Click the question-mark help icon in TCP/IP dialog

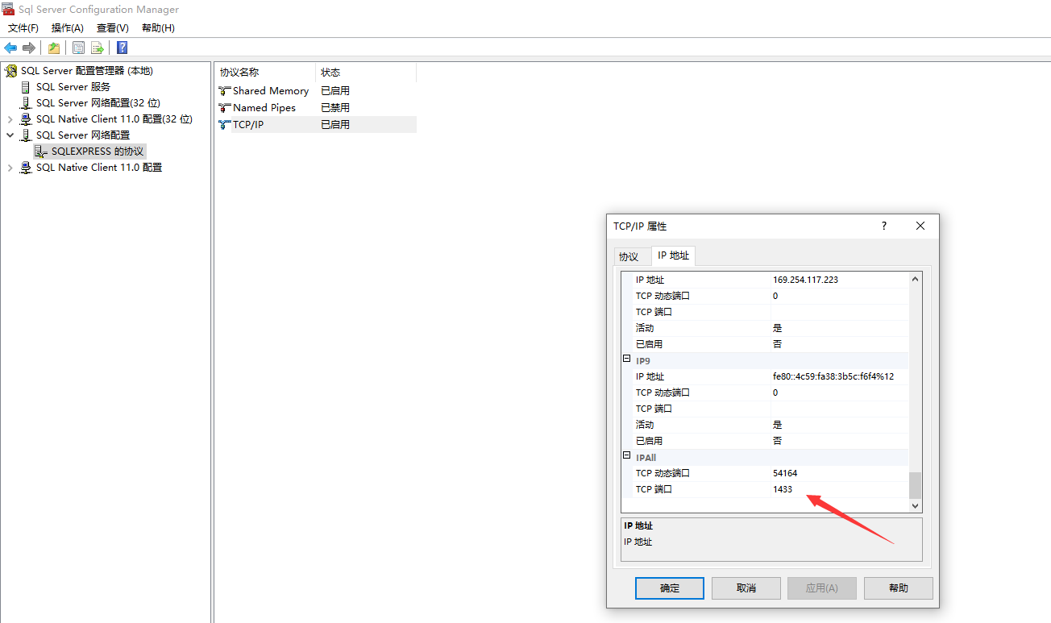pos(883,226)
